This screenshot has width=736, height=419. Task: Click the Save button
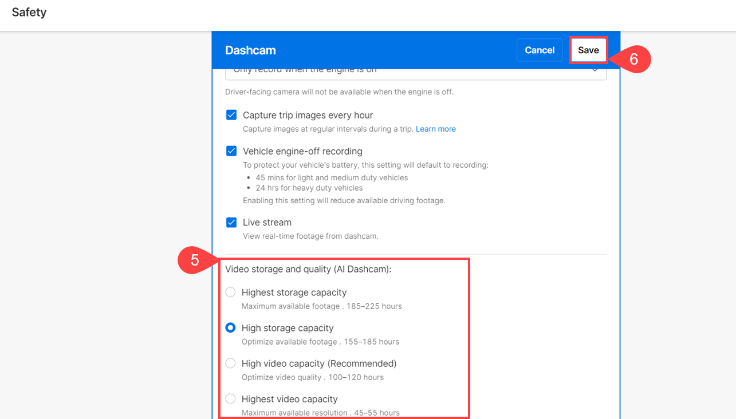coord(588,50)
